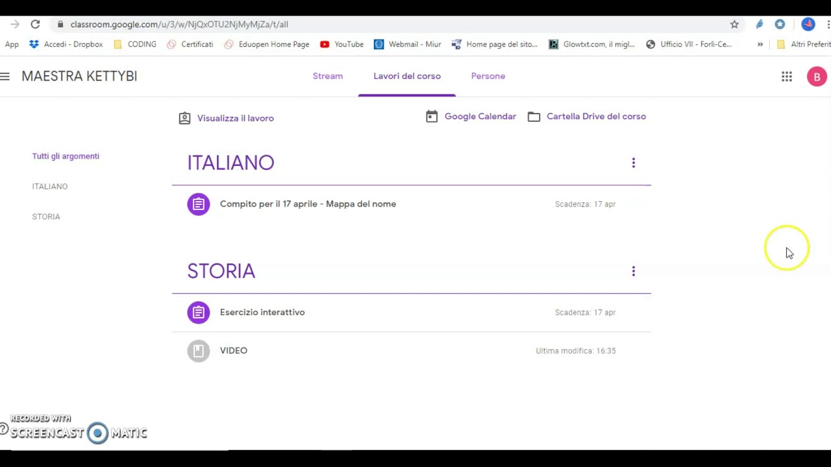Filter by STORIA in the sidebar

46,217
